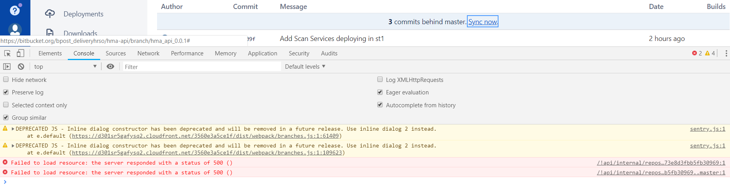Expand the first DEPRECATED JS warning
Viewport: 730px width, 188px height.
click(13, 129)
